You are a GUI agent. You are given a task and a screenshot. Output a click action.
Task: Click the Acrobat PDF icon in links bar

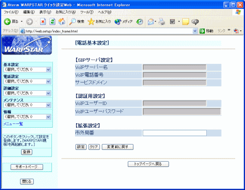[236, 31]
